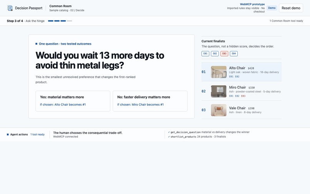This screenshot has height=194, width=310.
Task: Click 'Step 3 of 4' label
Action: coord(15,21)
